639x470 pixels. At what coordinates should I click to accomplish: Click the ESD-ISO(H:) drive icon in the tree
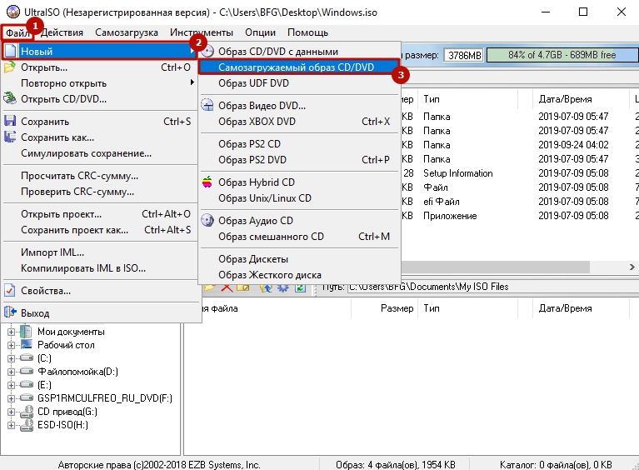click(x=27, y=425)
